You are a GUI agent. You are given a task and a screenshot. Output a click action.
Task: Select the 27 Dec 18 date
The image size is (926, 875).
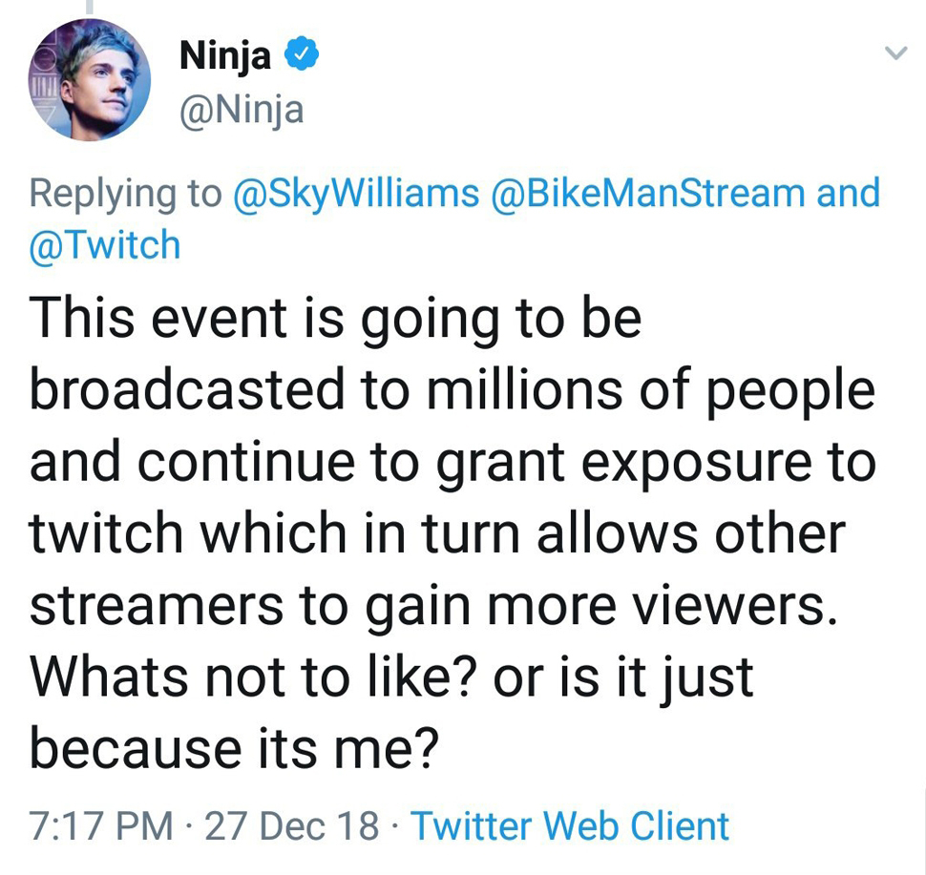tap(291, 826)
